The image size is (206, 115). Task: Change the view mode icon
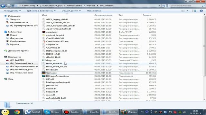(183, 11)
